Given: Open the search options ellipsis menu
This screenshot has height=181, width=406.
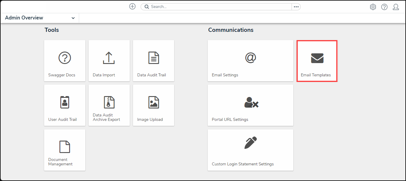Looking at the screenshot, I should tap(296, 7).
